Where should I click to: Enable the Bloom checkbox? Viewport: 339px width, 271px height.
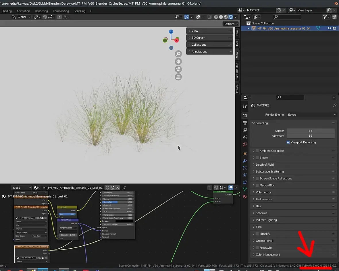[x=257, y=158]
